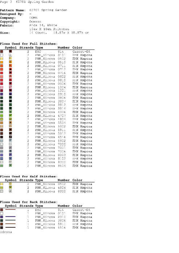
Task: Click the up-pointing triangle symbol in row 0712
Action: click(x=11, y=69)
